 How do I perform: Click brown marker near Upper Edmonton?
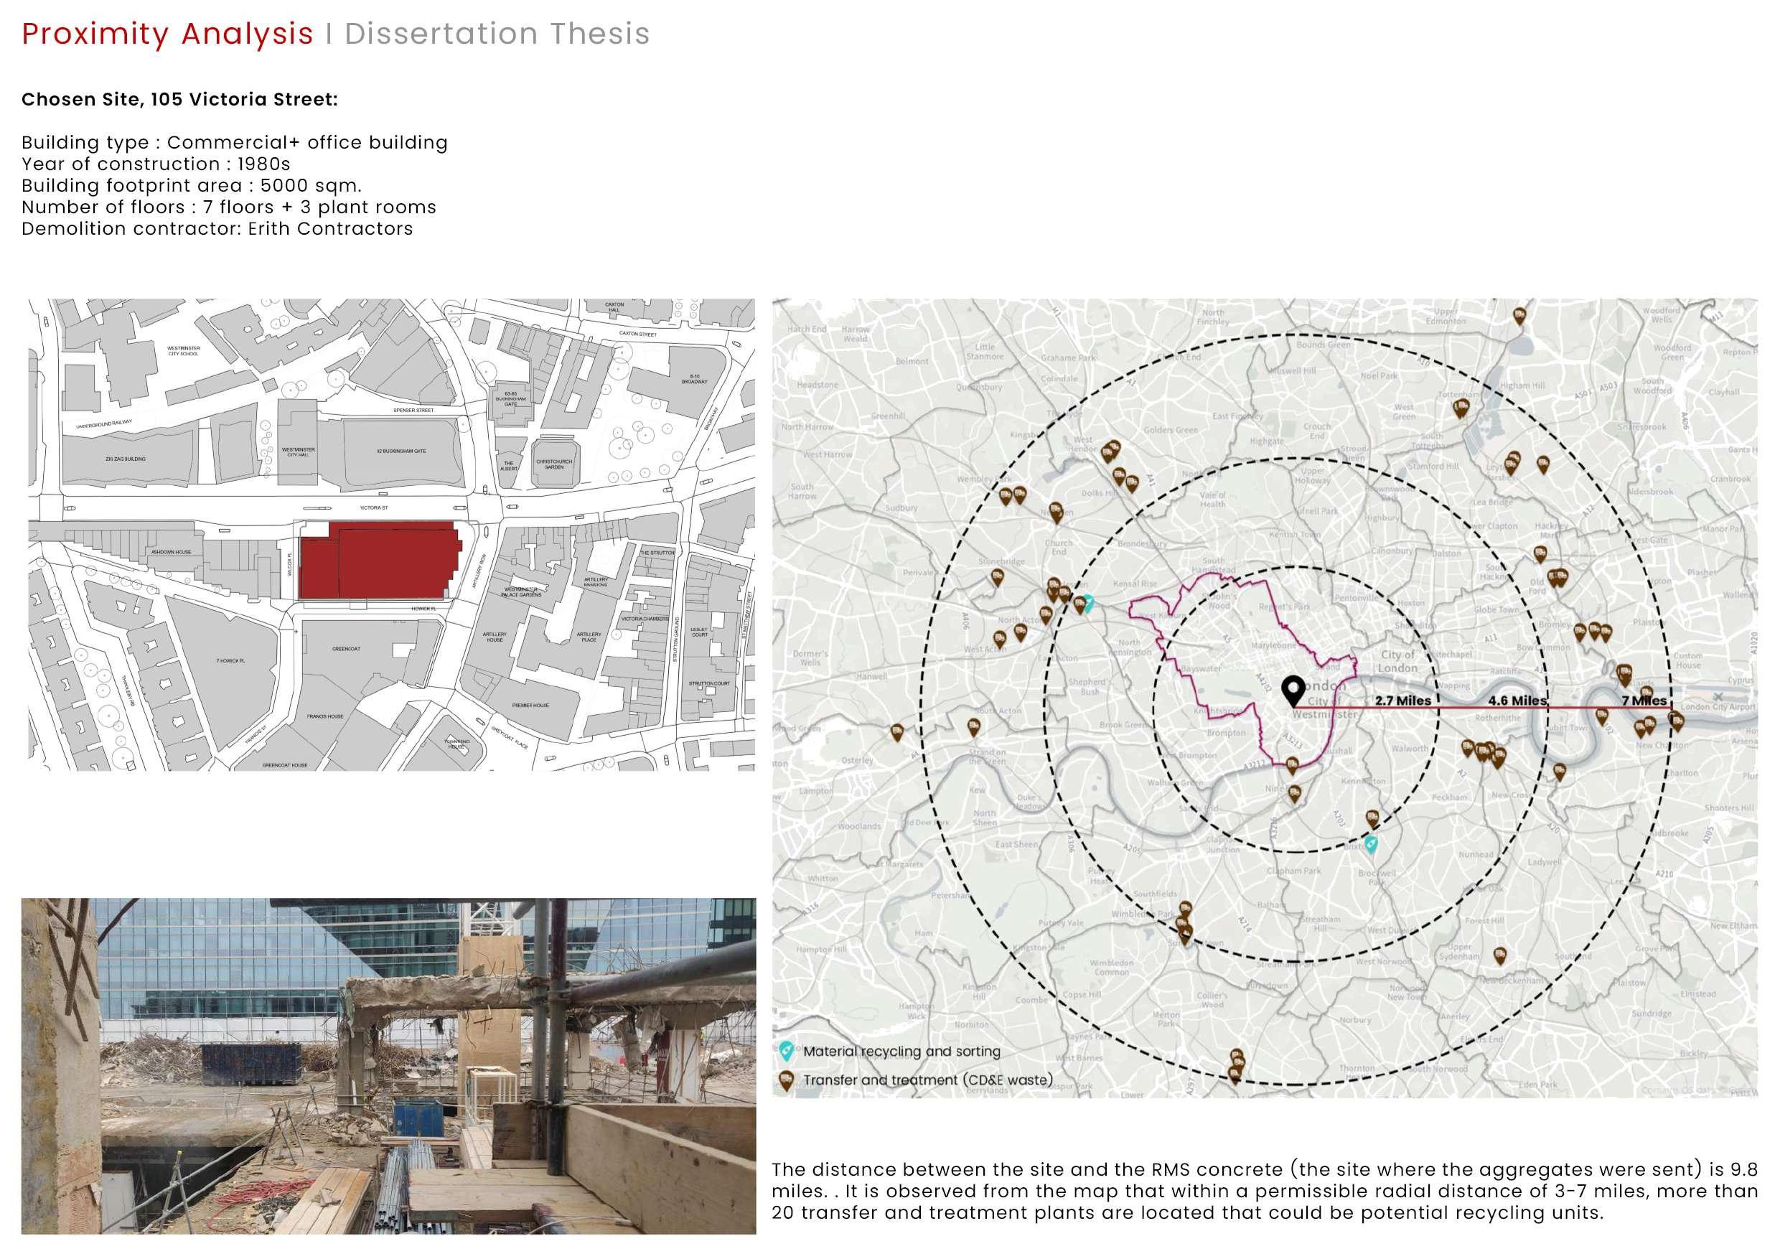click(x=1519, y=316)
